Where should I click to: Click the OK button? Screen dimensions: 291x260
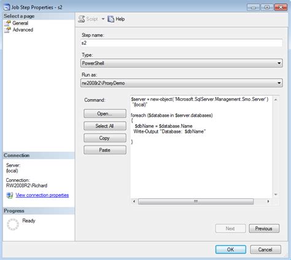pos(231,250)
